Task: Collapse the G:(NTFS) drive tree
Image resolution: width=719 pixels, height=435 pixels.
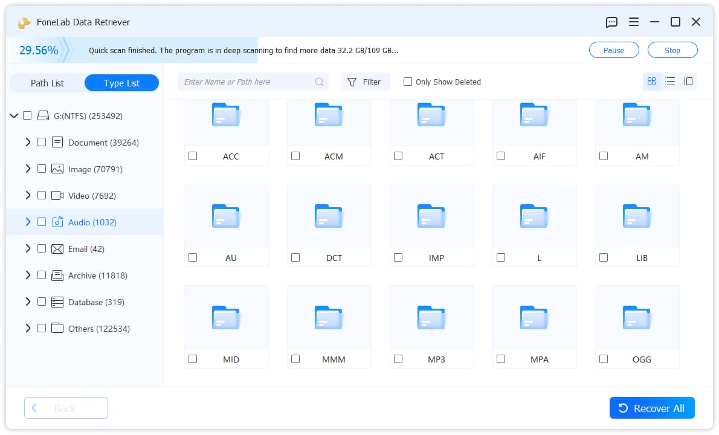Action: click(x=14, y=115)
